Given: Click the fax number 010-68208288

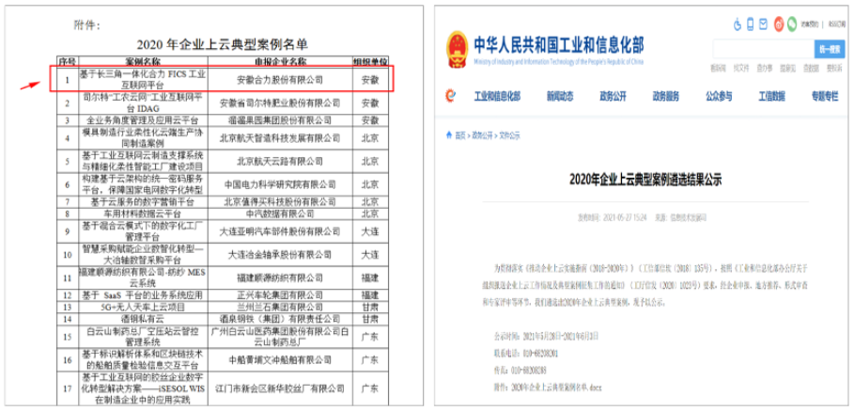Looking at the screenshot, I should point(529,371).
